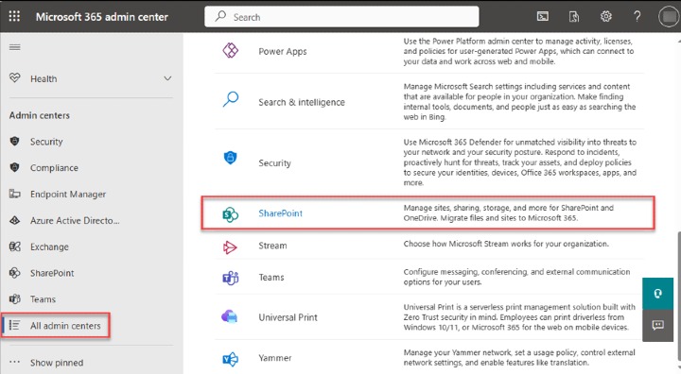This screenshot has height=374, width=681.
Task: Open Teams admin center in list
Action: [271, 278]
